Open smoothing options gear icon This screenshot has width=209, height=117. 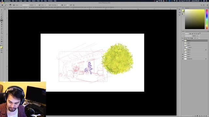click(x=62, y=5)
